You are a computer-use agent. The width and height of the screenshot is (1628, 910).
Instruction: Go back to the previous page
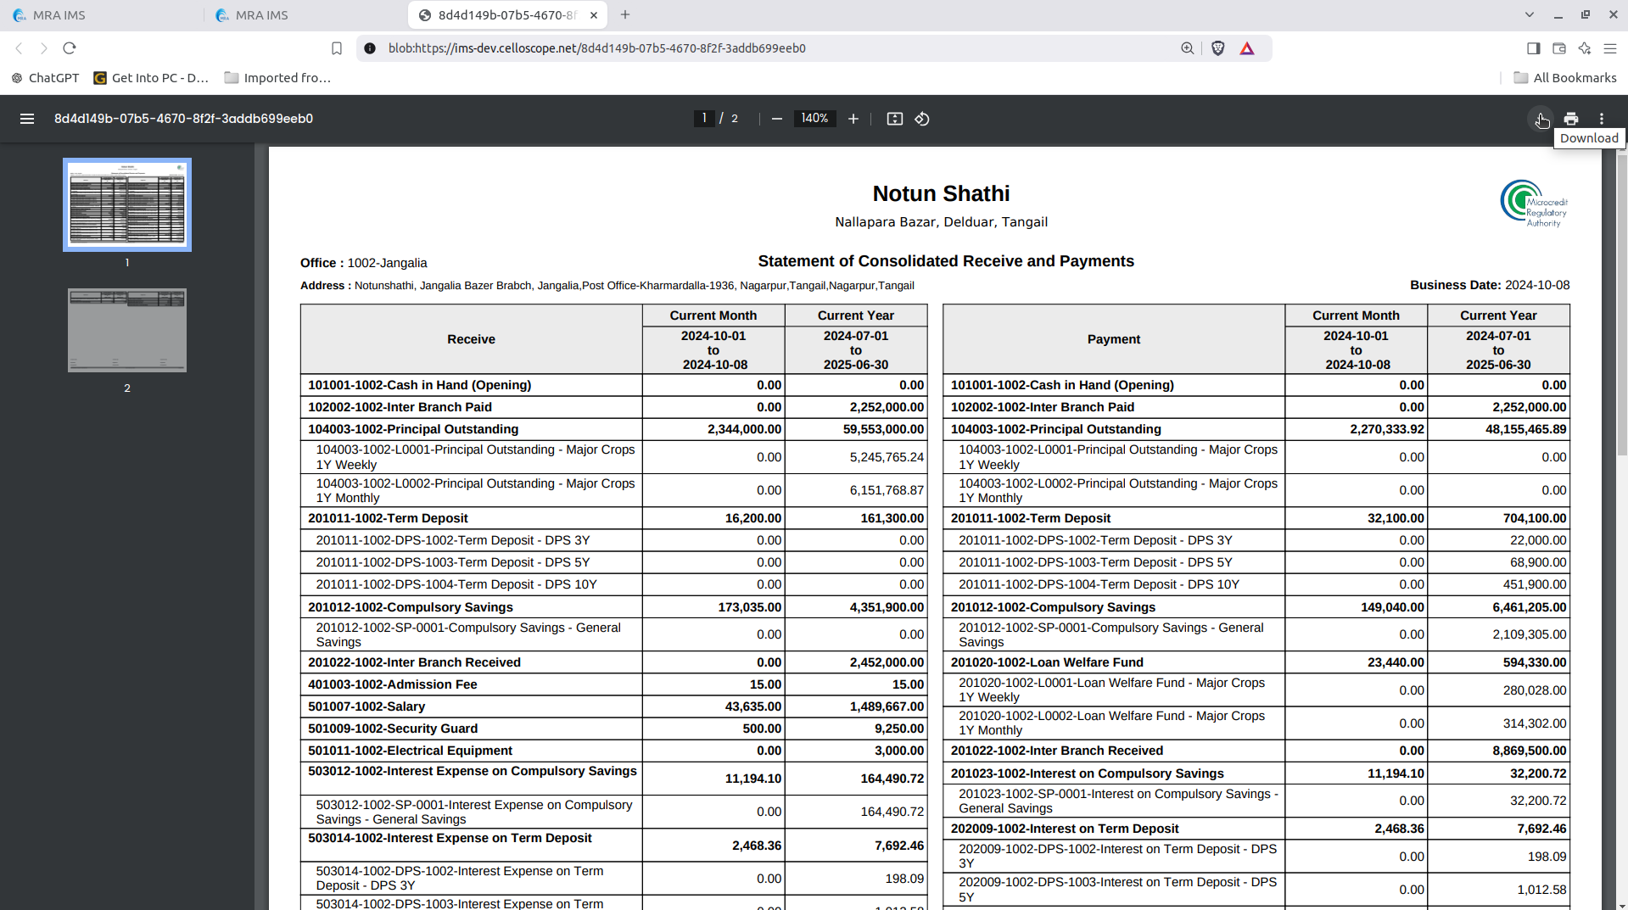click(x=20, y=48)
